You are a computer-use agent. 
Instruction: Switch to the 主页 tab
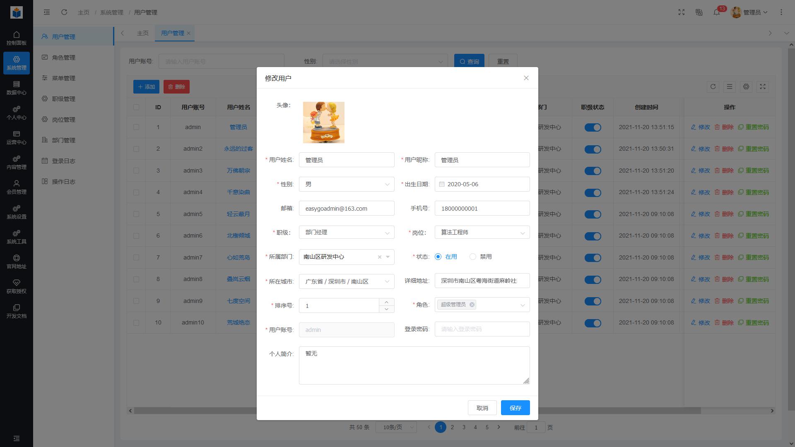(x=142, y=33)
